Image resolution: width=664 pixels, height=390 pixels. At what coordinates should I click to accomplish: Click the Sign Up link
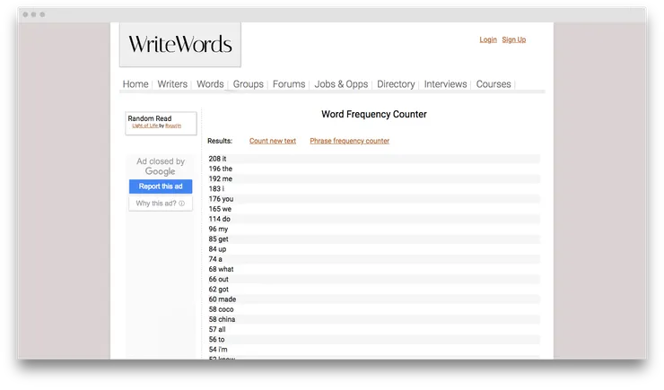[514, 39]
